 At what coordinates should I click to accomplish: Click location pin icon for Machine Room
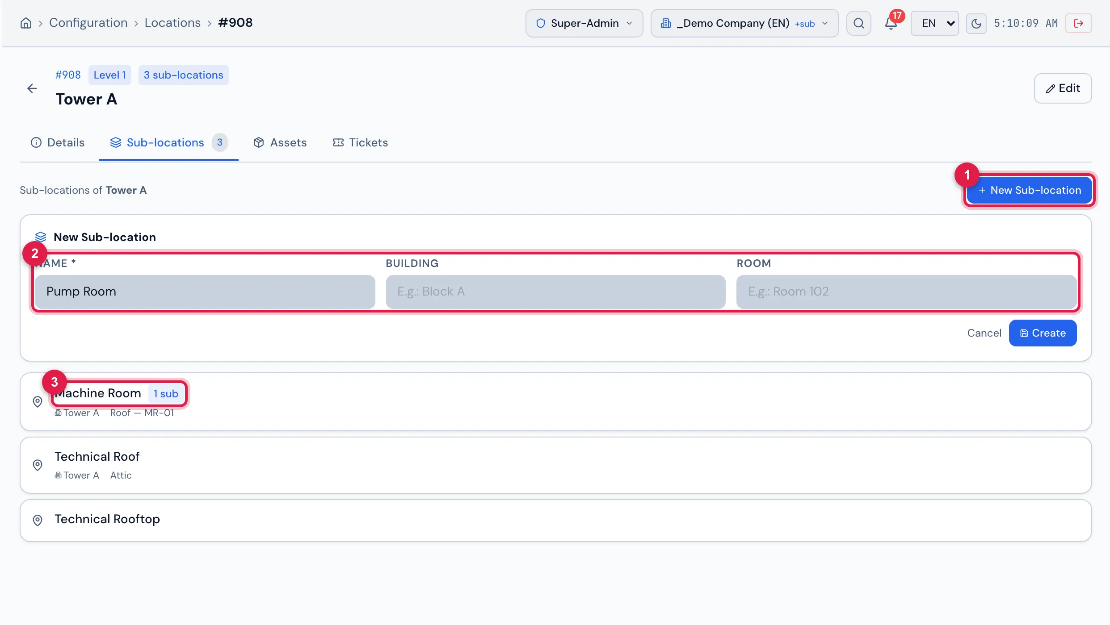click(38, 402)
